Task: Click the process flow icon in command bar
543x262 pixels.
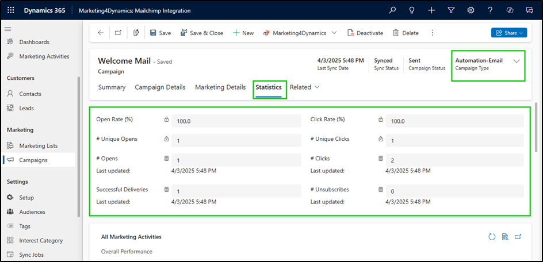Action: (136, 33)
